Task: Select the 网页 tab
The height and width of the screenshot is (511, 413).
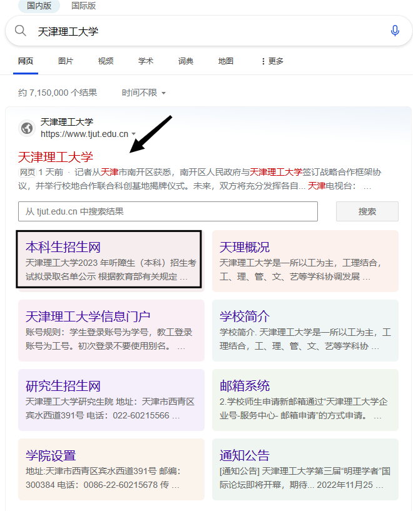Action: point(26,61)
